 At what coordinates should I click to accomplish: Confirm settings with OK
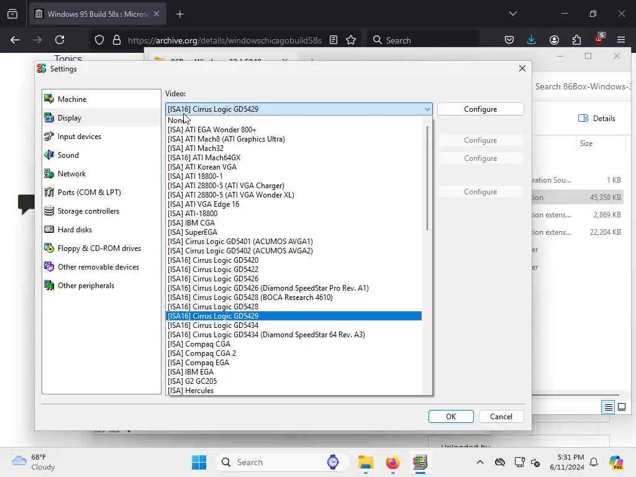tap(451, 417)
